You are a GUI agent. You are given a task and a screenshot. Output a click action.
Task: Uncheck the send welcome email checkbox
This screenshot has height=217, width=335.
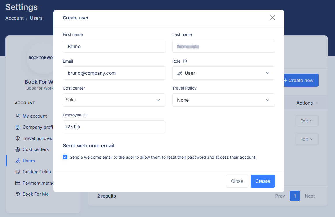pyautogui.click(x=65, y=157)
